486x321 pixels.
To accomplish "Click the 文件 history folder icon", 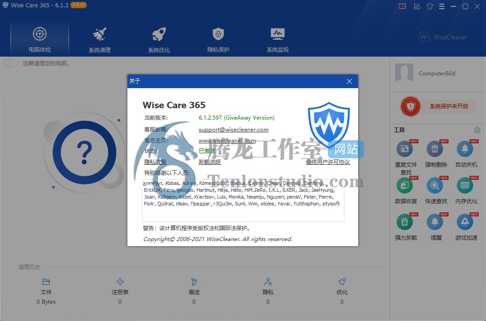I will [46, 282].
